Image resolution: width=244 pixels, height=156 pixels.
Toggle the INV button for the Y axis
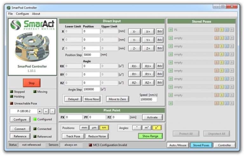tap(160, 40)
